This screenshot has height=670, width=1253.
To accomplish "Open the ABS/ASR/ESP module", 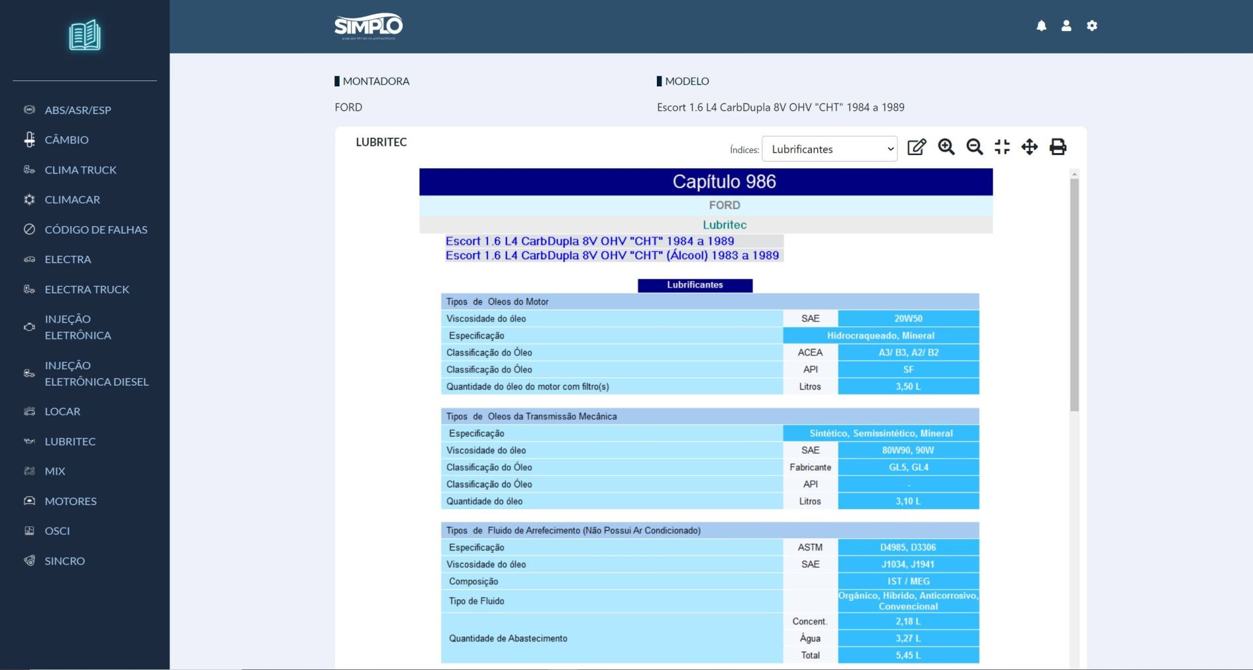I will pos(78,110).
